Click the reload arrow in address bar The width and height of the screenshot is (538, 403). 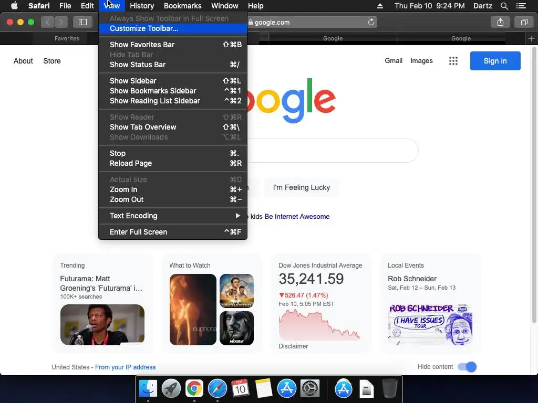371,22
